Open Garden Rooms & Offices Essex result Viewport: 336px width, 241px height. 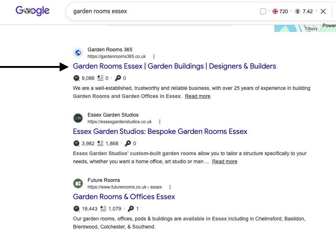click(x=124, y=197)
